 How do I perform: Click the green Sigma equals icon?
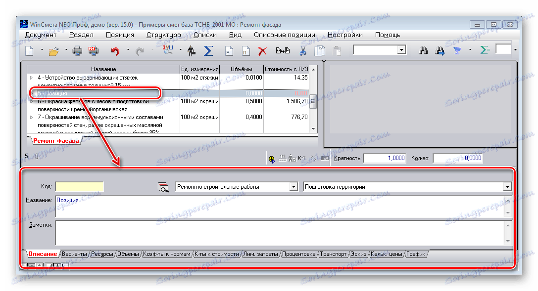click(x=485, y=50)
